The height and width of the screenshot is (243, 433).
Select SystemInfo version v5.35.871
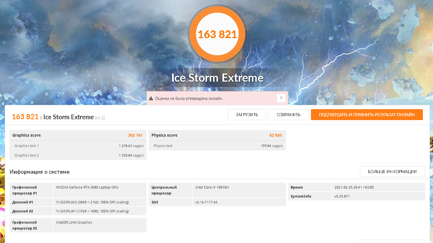(x=342, y=196)
